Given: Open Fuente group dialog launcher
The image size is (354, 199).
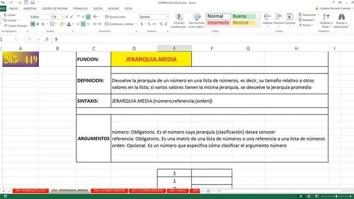Looking at the screenshot, I should 73,32.
